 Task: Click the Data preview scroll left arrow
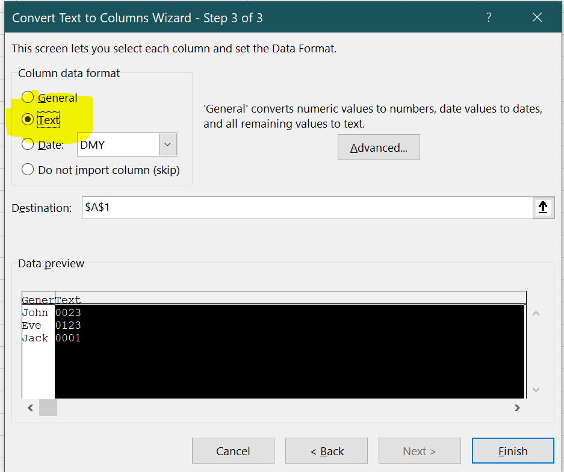(x=31, y=408)
